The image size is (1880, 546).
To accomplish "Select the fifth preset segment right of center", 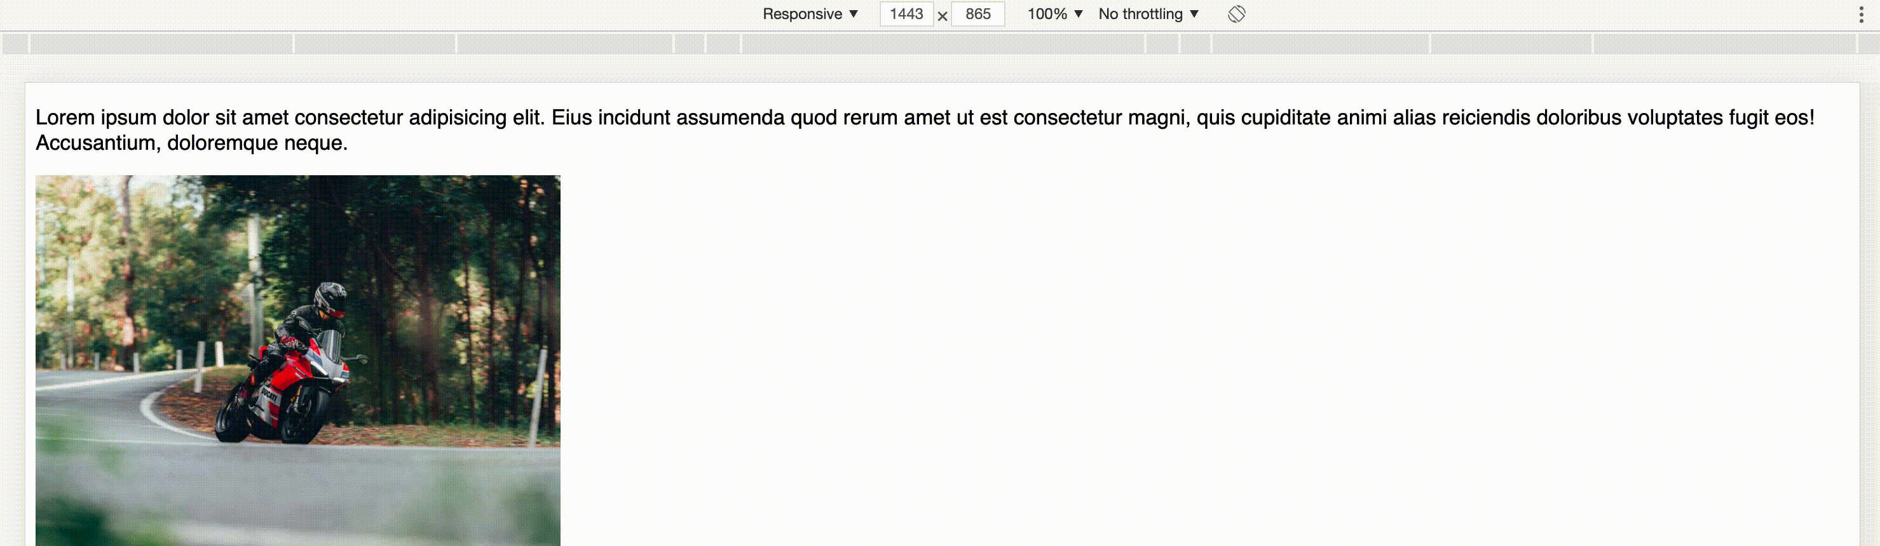I will click(1724, 44).
